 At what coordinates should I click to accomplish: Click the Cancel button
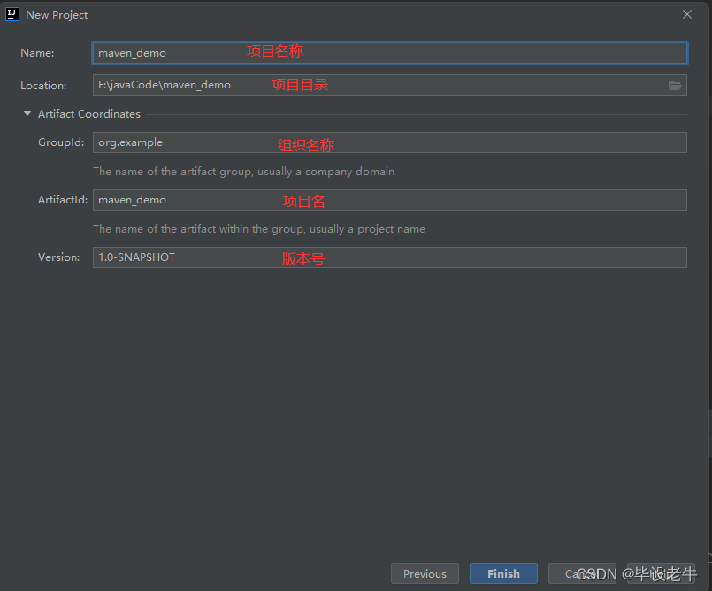click(x=582, y=573)
